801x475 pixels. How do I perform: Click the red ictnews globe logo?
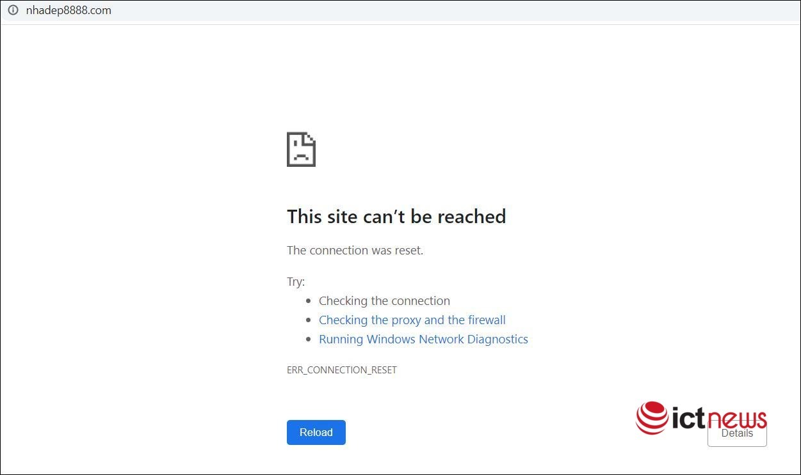click(652, 417)
